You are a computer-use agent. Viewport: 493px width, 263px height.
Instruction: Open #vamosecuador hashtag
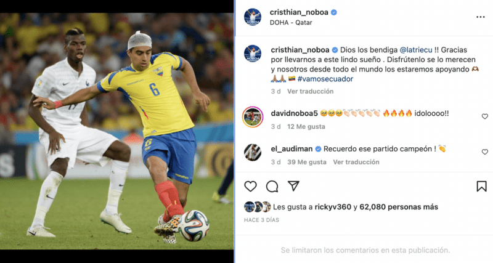(x=325, y=79)
